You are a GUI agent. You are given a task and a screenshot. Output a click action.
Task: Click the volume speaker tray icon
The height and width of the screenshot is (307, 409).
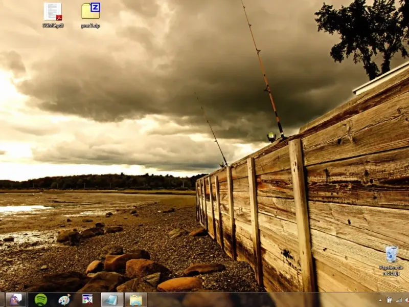[407, 300]
